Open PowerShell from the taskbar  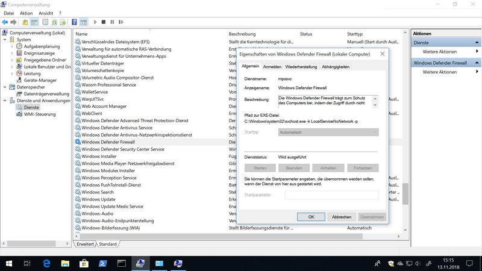tap(102, 263)
